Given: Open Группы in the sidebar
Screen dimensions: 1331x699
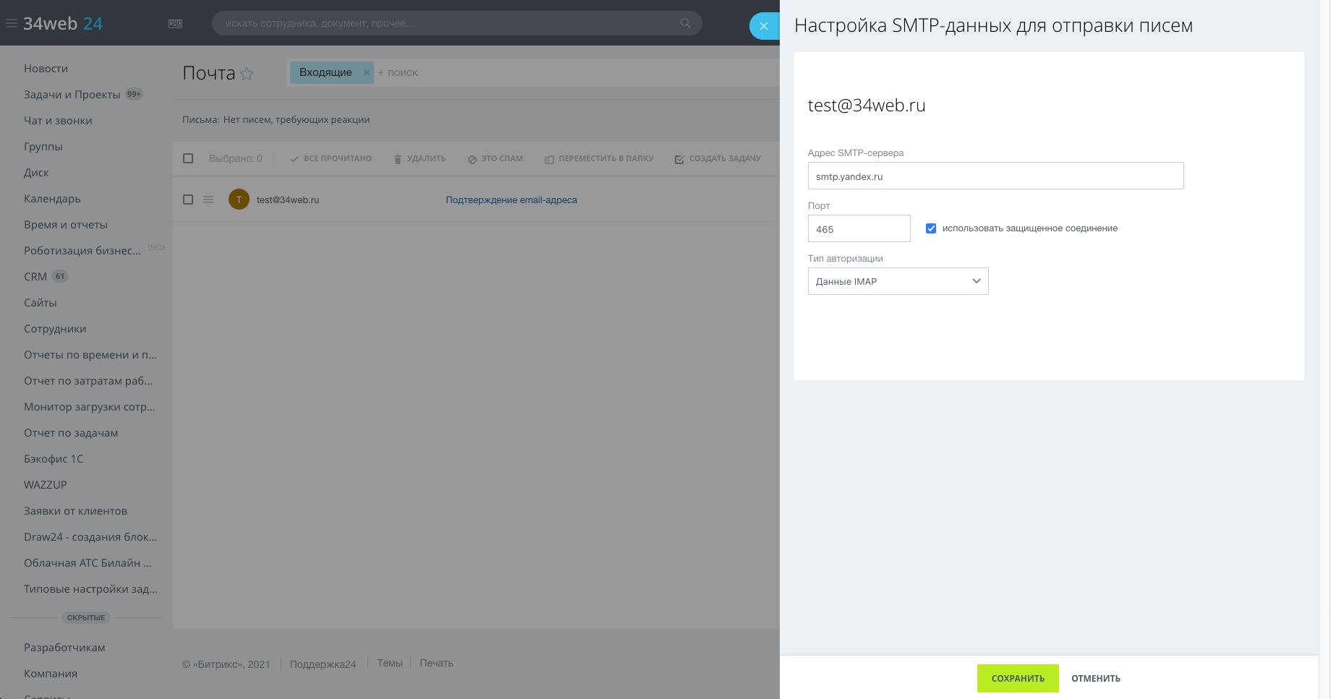Looking at the screenshot, I should (43, 147).
